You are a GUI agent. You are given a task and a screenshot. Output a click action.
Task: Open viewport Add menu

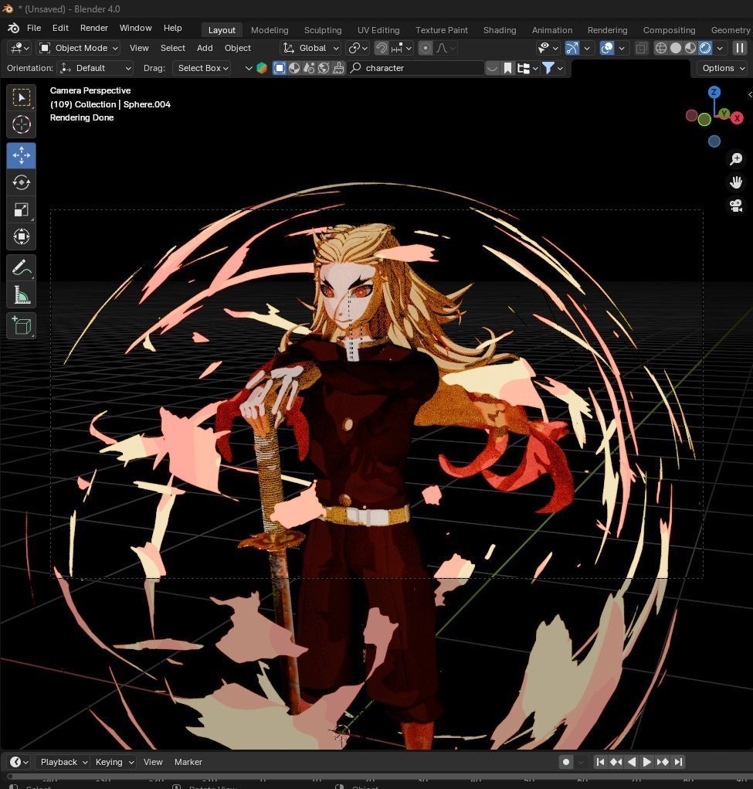coord(205,49)
